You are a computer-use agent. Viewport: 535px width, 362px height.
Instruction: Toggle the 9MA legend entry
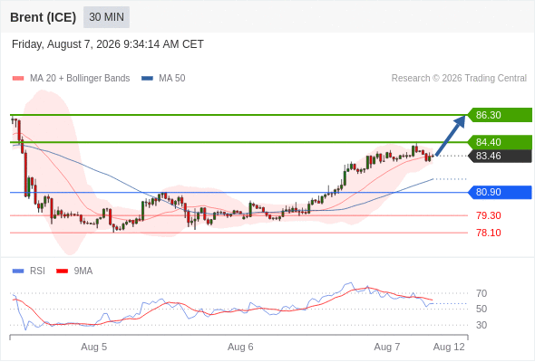click(x=74, y=271)
